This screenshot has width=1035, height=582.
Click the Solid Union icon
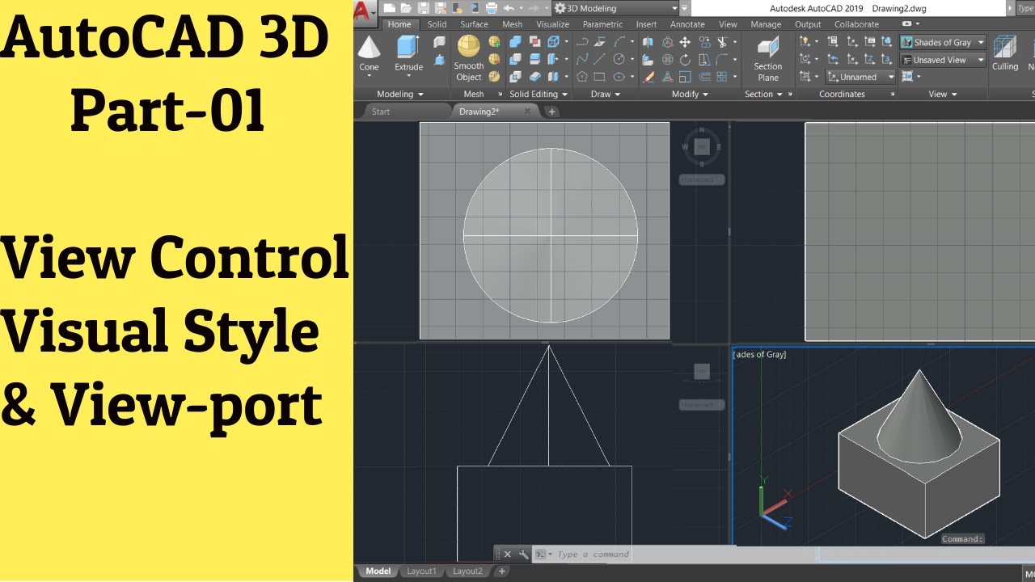click(x=515, y=41)
